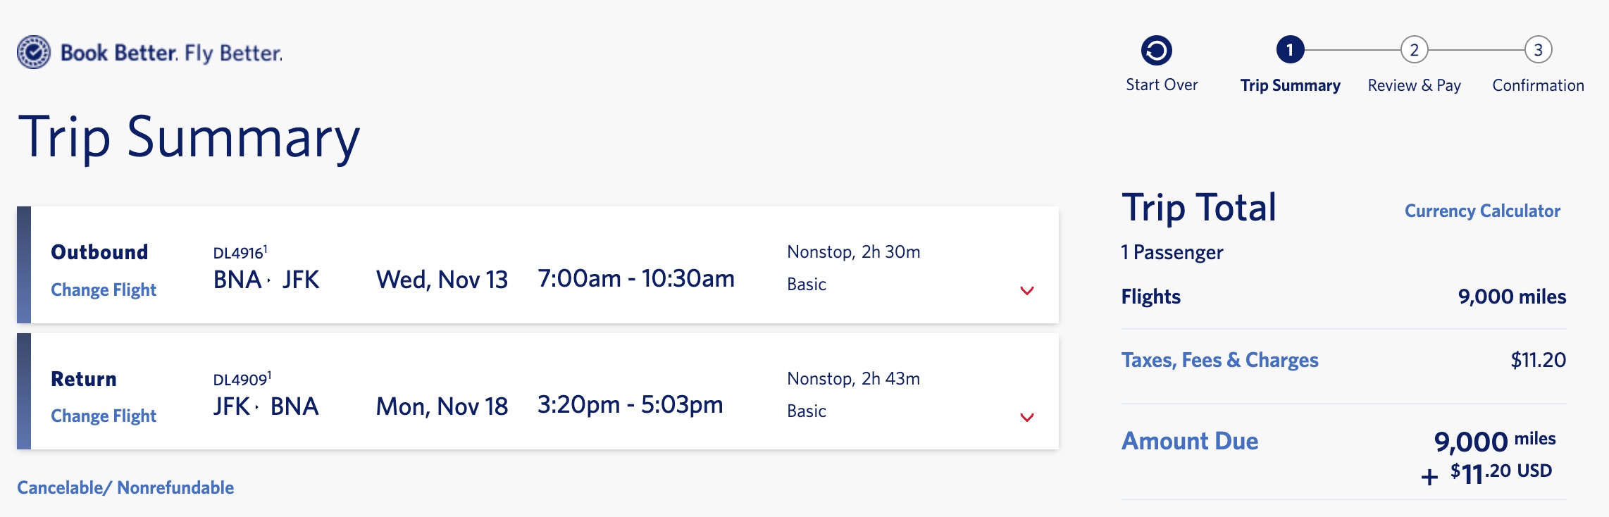Image resolution: width=1609 pixels, height=517 pixels.
Task: Click step 1 circle in progress tracker
Action: [1291, 51]
